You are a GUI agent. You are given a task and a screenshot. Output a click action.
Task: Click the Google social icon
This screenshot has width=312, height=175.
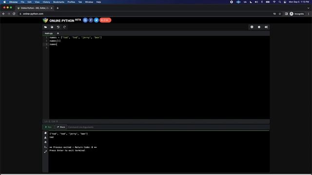coord(85,20)
